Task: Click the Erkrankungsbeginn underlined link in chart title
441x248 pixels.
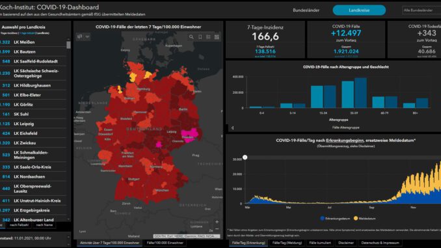Action: (x=345, y=140)
